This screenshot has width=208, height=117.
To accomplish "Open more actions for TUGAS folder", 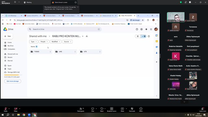I will 50,52.
